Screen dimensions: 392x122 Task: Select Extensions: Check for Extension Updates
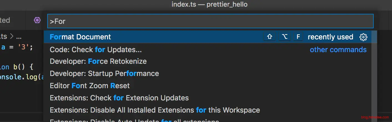click(119, 98)
